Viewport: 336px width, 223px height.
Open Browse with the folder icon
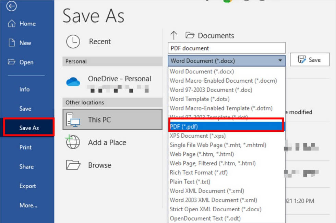click(x=73, y=165)
